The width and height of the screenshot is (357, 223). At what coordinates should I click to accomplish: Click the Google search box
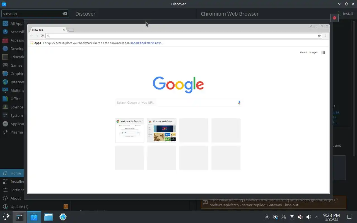coord(178,103)
